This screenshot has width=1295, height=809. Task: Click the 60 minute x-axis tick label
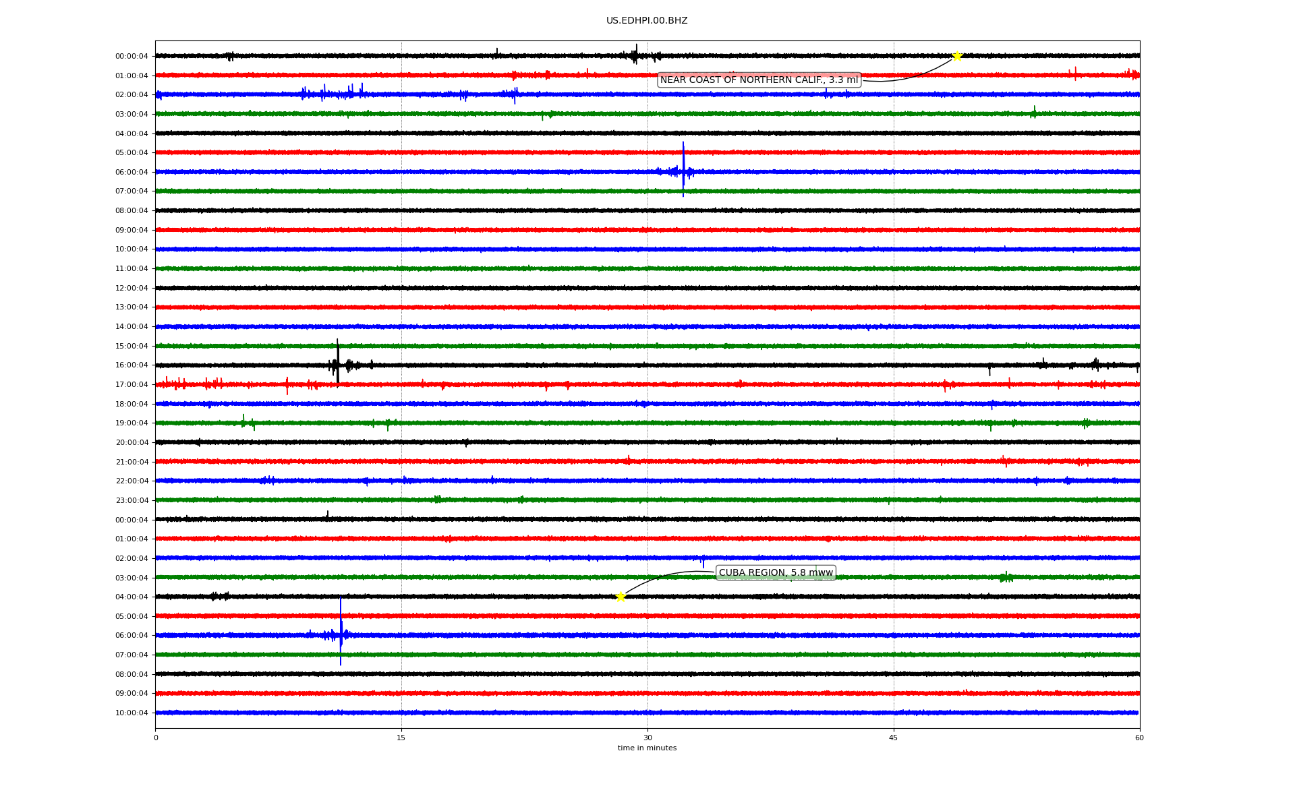pos(1139,738)
